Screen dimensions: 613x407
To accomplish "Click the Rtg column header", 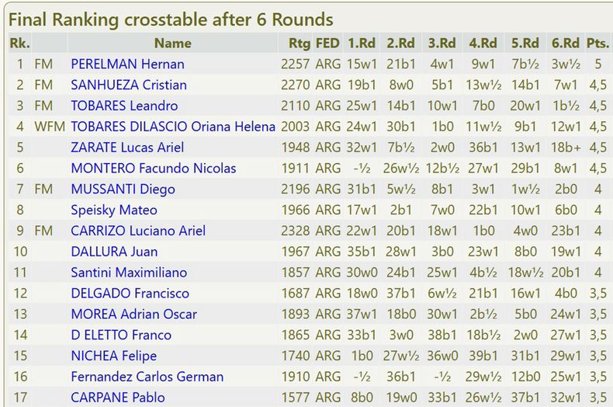I will (x=299, y=43).
